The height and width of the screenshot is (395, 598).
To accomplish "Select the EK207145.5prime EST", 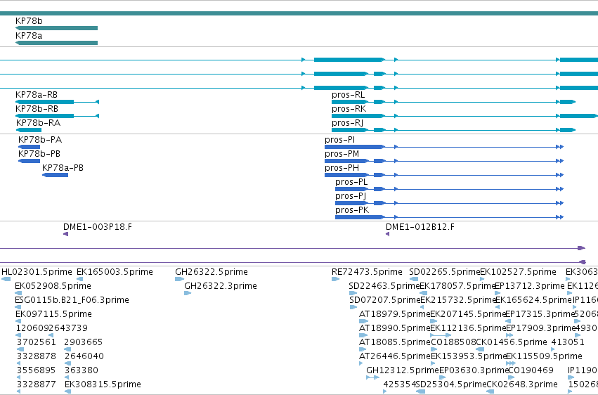I will pos(434,321).
